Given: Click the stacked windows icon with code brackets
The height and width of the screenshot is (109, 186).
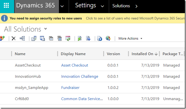Looking at the screenshot, I should point(51,39).
